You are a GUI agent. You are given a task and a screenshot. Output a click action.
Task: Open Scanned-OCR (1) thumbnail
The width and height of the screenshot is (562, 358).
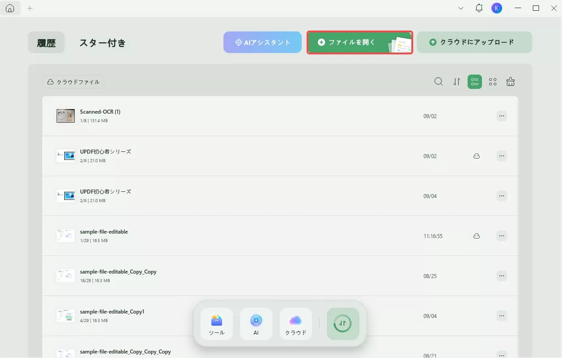(66, 116)
